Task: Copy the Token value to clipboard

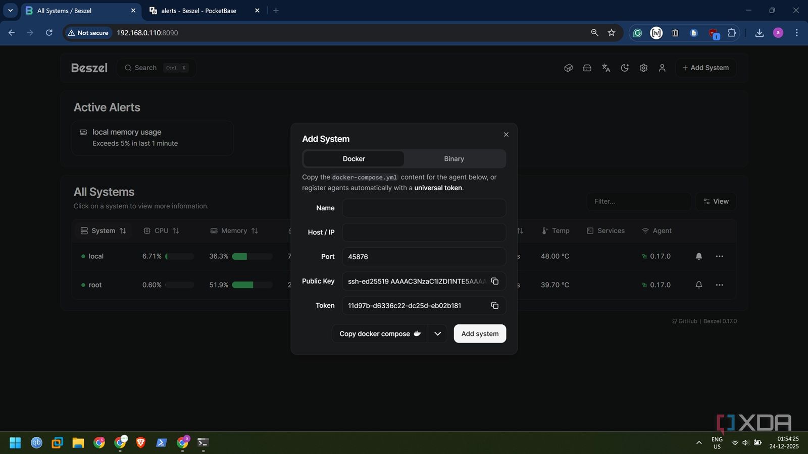Action: 495,305
